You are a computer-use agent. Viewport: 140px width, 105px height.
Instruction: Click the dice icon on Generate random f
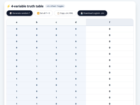[x=11, y=13]
